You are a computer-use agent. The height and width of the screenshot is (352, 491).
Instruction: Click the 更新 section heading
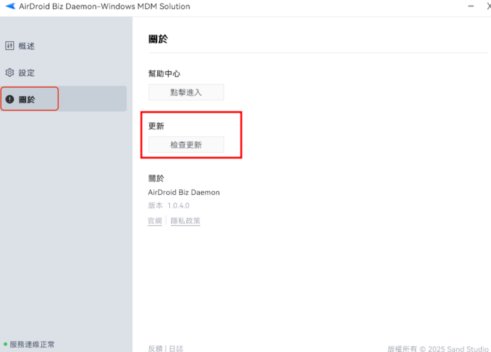pyautogui.click(x=156, y=126)
